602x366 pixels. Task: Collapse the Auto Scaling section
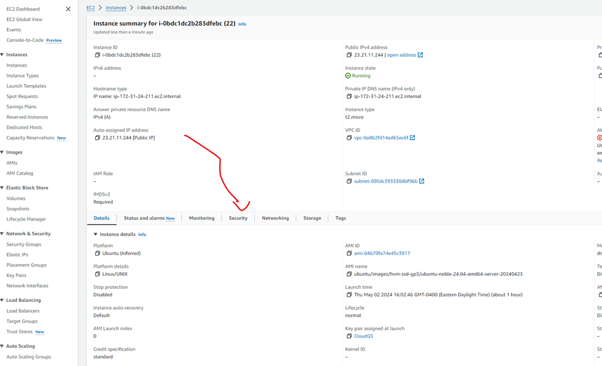click(2, 346)
